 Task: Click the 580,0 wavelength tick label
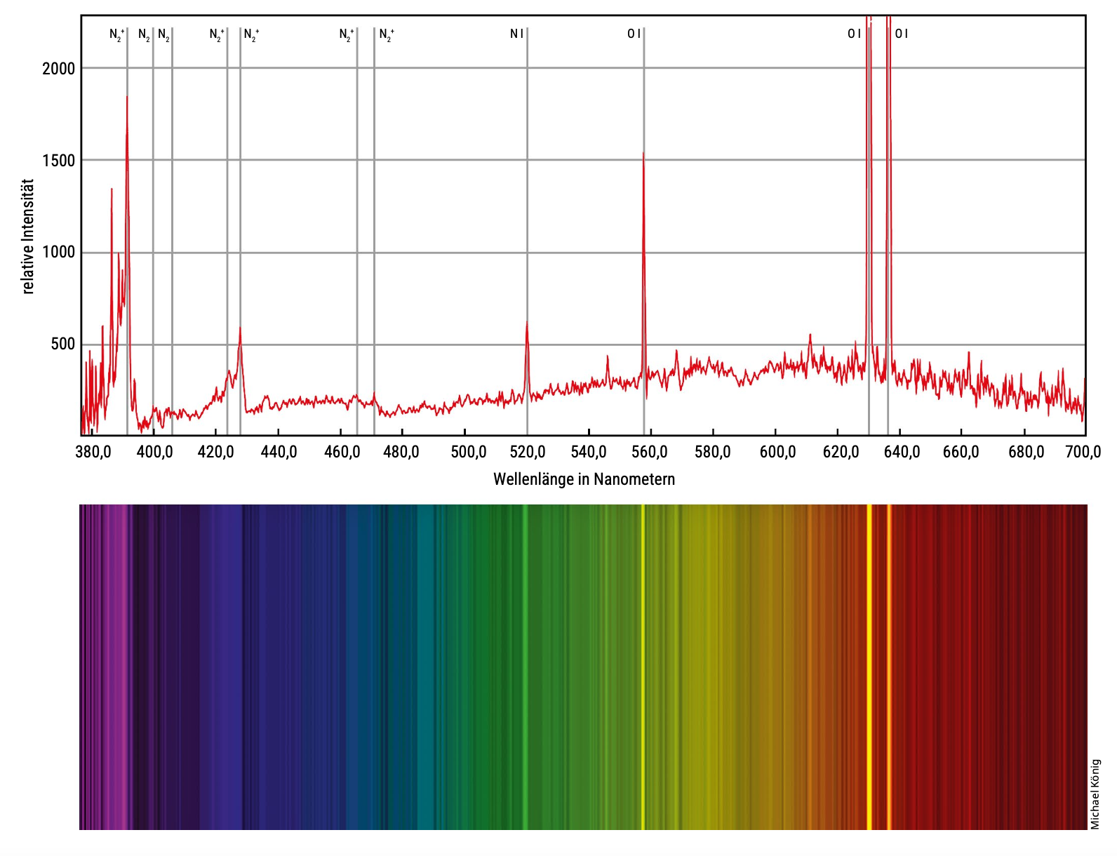coord(713,452)
